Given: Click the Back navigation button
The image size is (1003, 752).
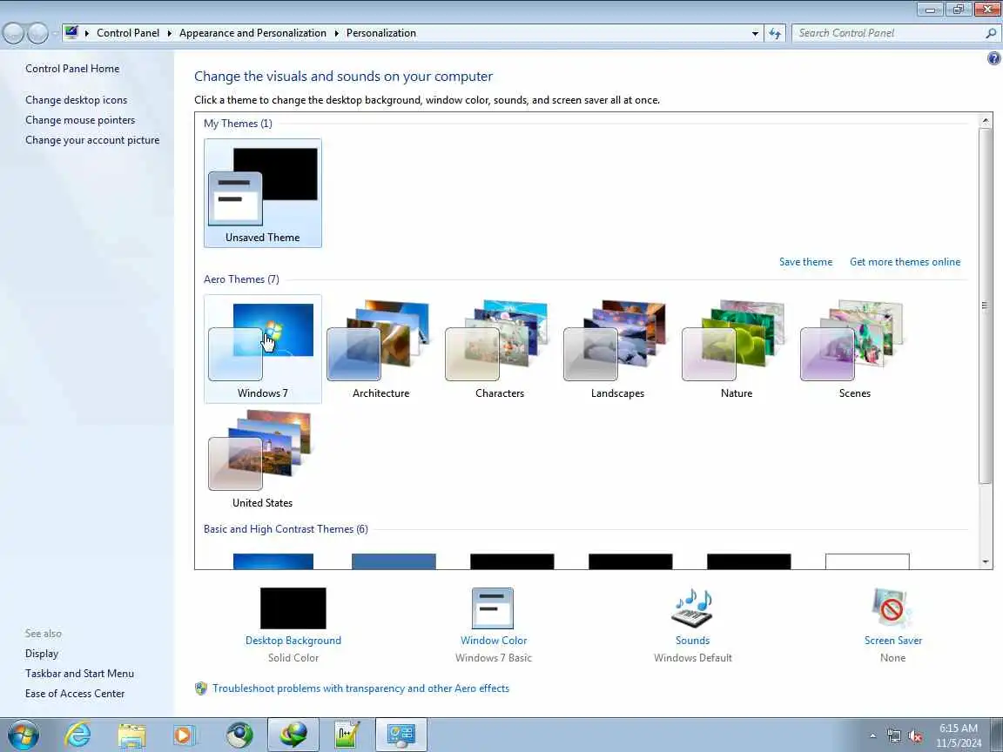Looking at the screenshot, I should (x=13, y=33).
